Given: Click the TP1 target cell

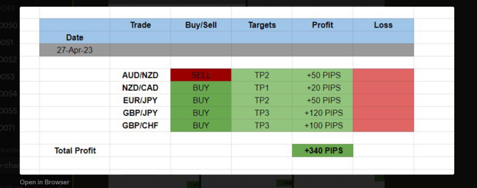Looking at the screenshot, I should click(x=262, y=88).
